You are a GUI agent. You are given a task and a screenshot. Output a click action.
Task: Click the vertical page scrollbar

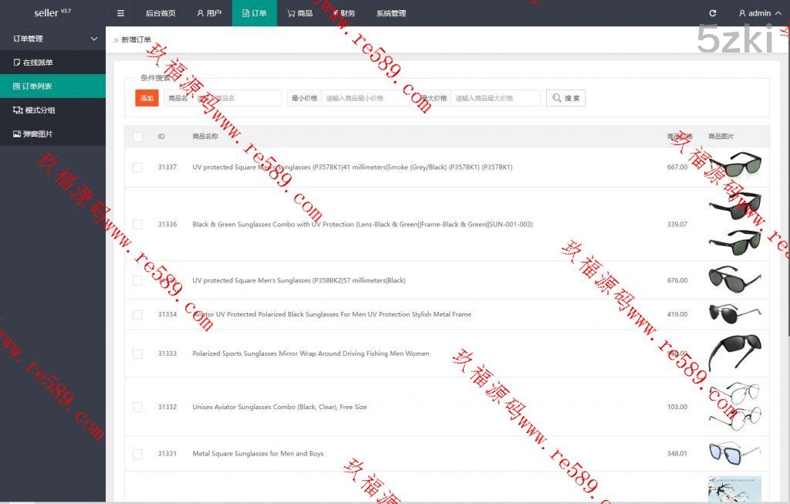(x=786, y=193)
